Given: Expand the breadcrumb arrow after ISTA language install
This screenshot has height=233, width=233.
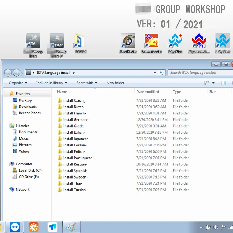Looking at the screenshot, I should click(x=74, y=73).
